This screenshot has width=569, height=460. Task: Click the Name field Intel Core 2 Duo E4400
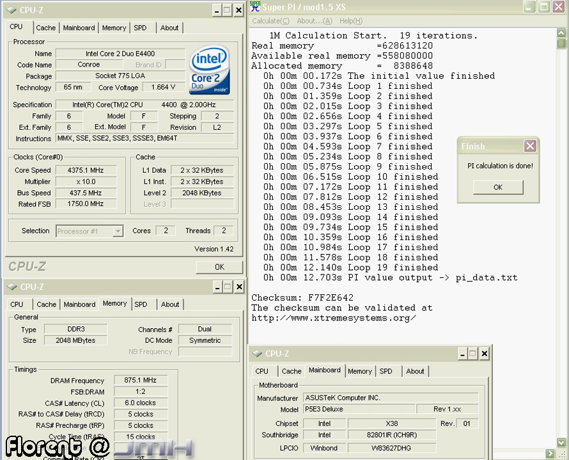[x=120, y=54]
